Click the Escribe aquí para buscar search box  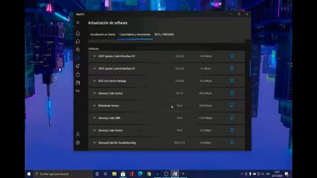[63, 174]
